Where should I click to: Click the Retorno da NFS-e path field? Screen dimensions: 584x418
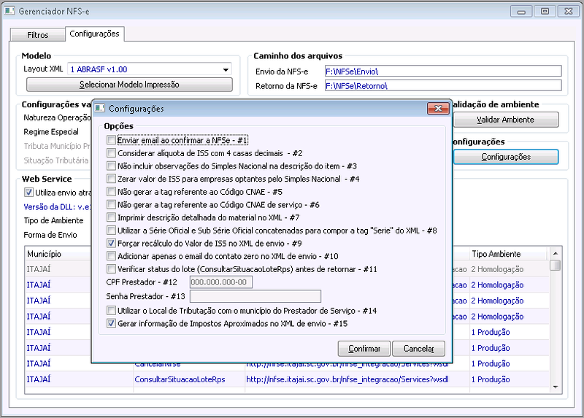[443, 85]
